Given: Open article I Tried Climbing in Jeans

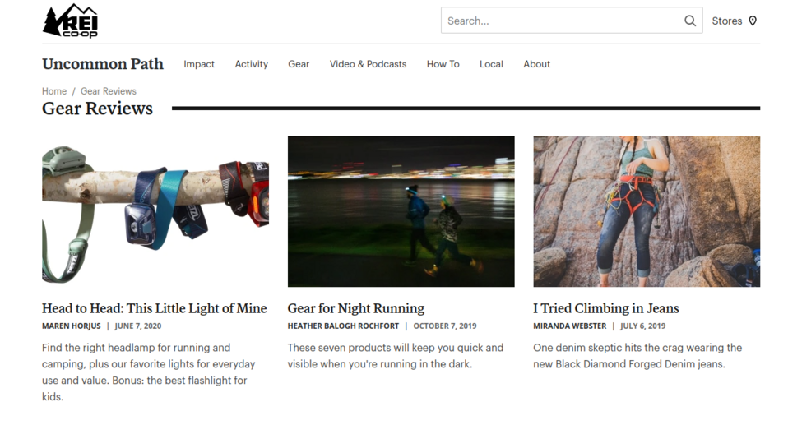Looking at the screenshot, I should (606, 308).
